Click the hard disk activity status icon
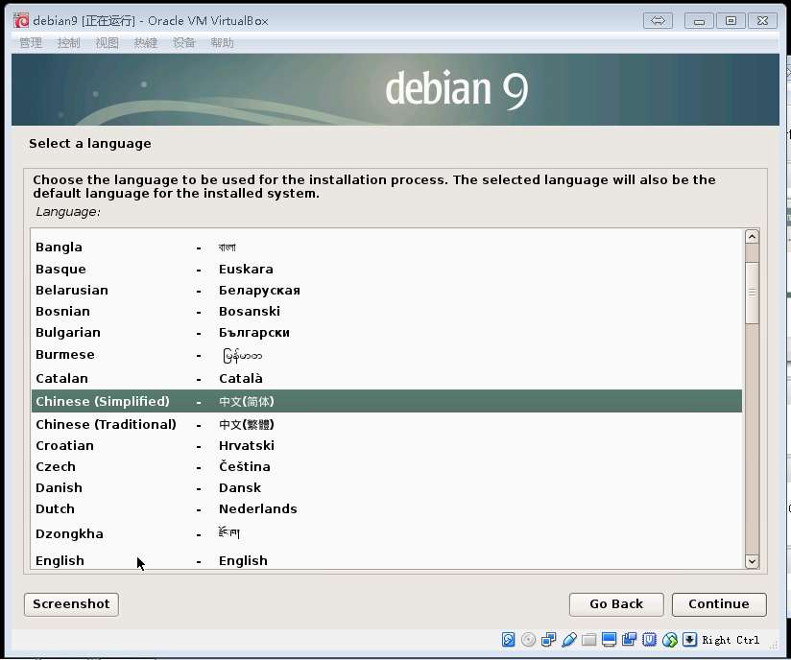Image resolution: width=791 pixels, height=660 pixels. (508, 639)
